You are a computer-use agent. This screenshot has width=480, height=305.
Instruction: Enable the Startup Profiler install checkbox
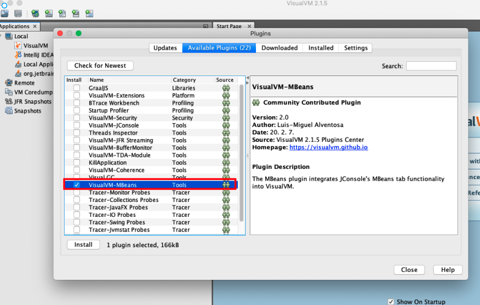77,110
